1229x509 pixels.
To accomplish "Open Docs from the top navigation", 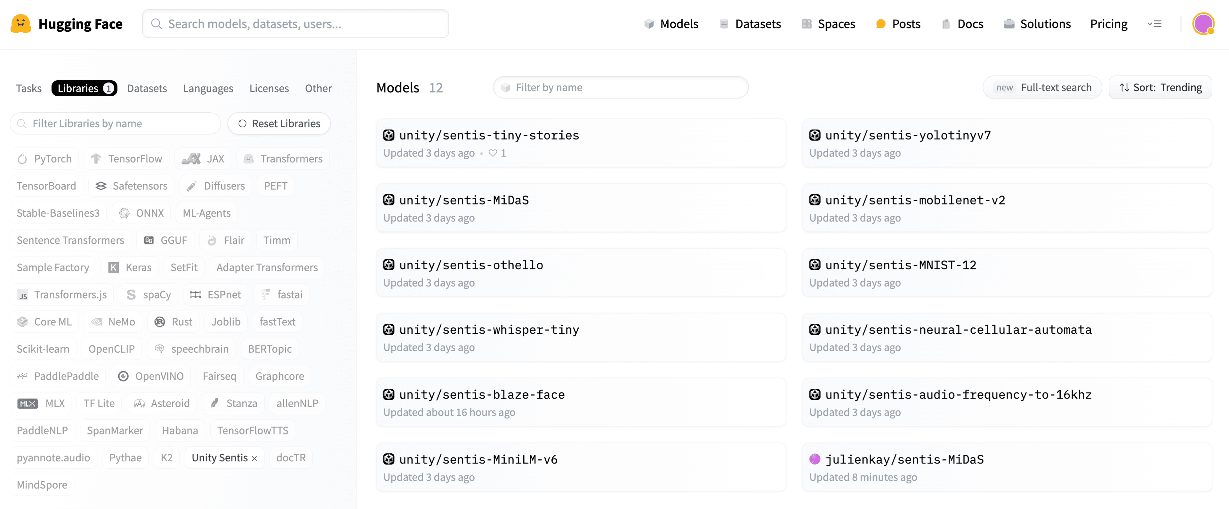I will [x=962, y=24].
